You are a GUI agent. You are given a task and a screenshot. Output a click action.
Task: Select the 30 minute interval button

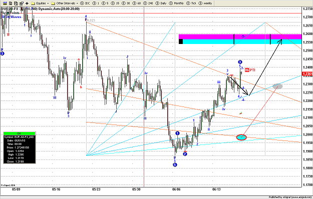(126, 3)
